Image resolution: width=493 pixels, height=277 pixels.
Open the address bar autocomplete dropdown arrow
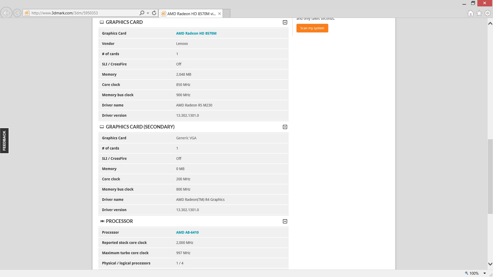point(148,13)
